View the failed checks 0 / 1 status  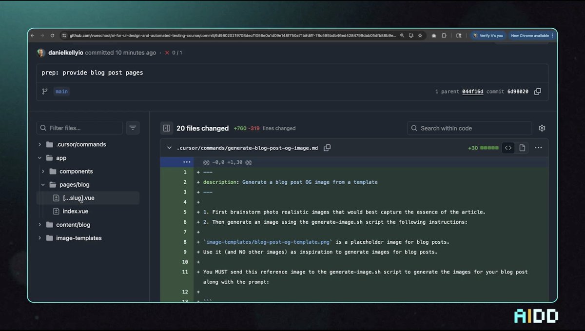click(x=173, y=53)
